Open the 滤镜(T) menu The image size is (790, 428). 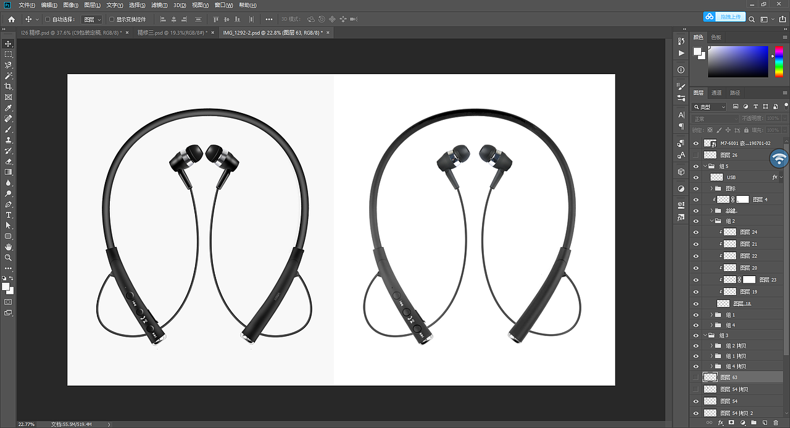(159, 5)
